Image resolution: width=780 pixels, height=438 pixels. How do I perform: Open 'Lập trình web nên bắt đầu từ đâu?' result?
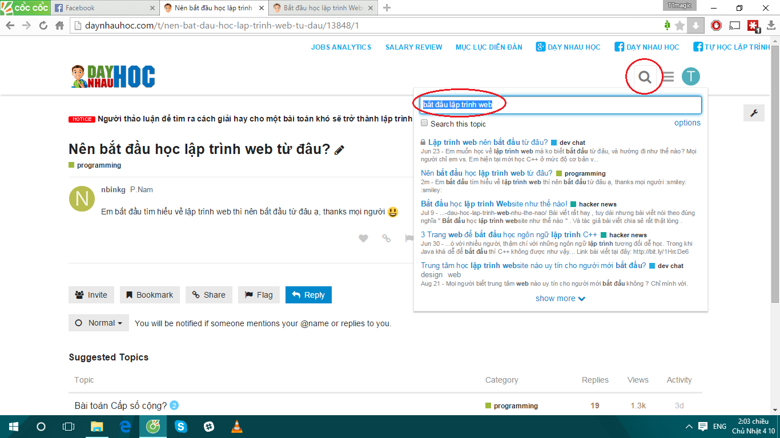[x=488, y=142]
